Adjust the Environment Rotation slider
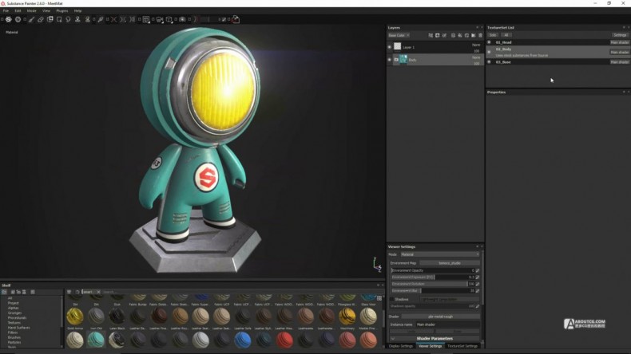Screen dimensions: 631x354 point(433,284)
